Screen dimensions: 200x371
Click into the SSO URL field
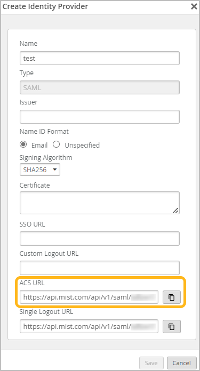[x=100, y=238]
